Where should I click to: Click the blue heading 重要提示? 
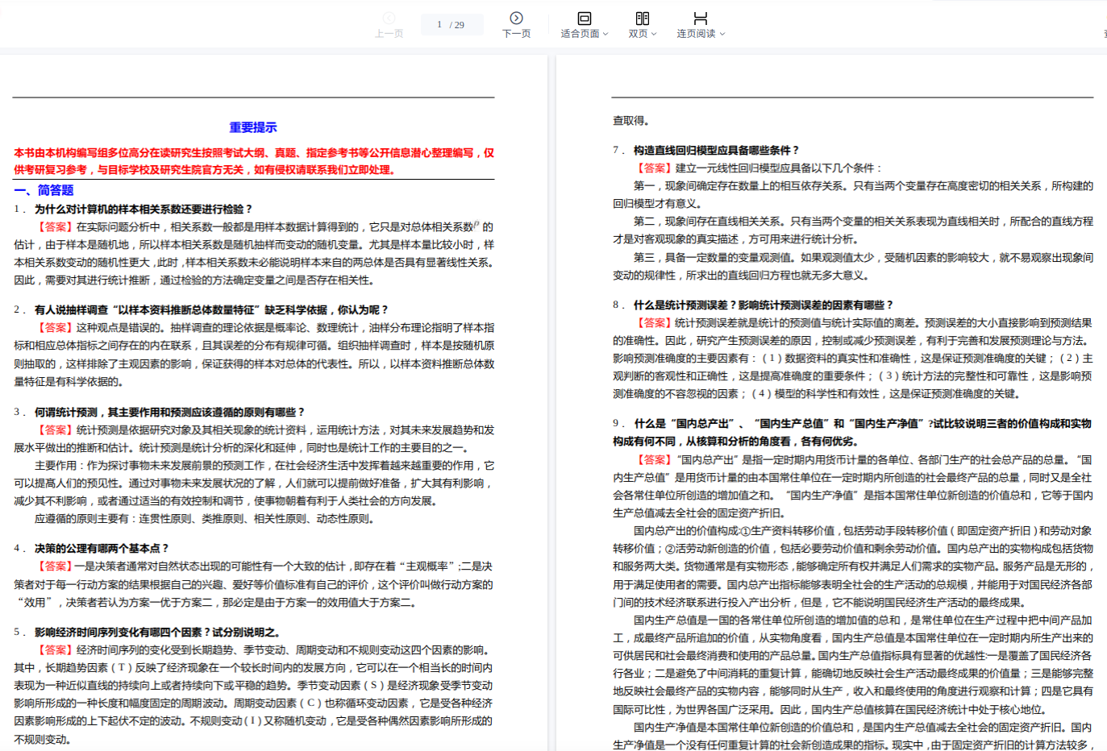(252, 127)
